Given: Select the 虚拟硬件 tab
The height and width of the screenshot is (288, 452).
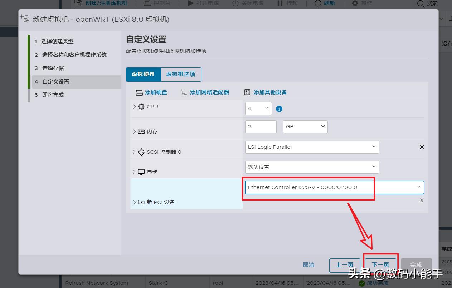Looking at the screenshot, I should pyautogui.click(x=143, y=74).
